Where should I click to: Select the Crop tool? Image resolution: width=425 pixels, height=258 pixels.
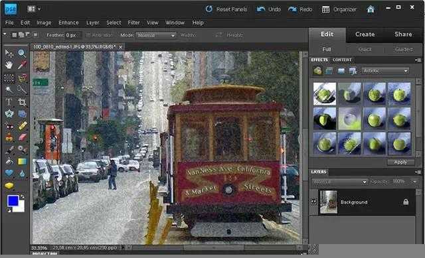click(22, 101)
